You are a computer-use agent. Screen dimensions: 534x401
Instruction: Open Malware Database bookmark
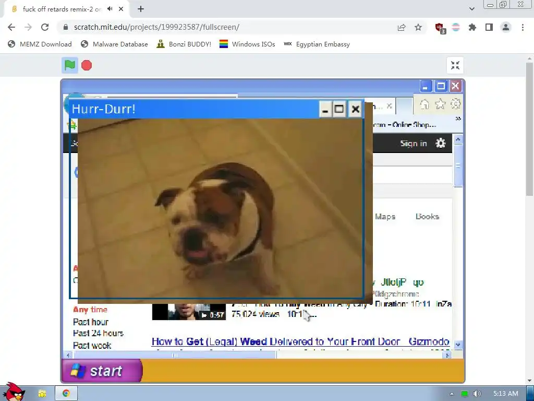click(x=114, y=44)
